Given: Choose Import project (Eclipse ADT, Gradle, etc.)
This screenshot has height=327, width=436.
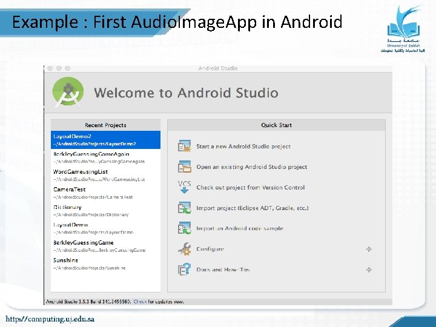Looking at the screenshot, I should click(253, 208).
